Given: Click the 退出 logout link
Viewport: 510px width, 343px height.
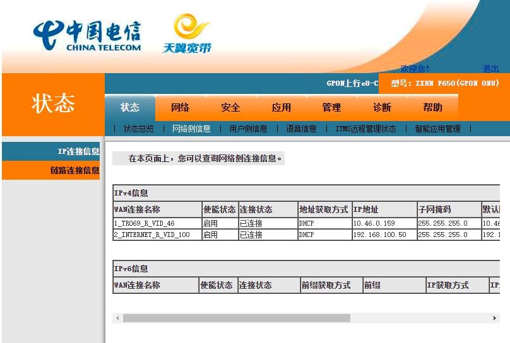Looking at the screenshot, I should click(x=490, y=69).
